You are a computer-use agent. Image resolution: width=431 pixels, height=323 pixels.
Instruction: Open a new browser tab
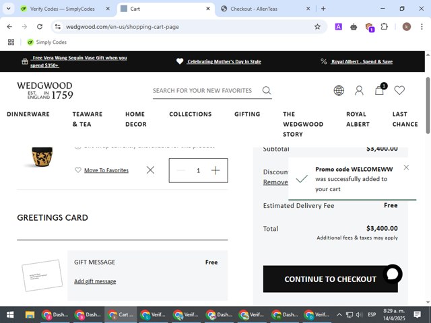tap(323, 9)
